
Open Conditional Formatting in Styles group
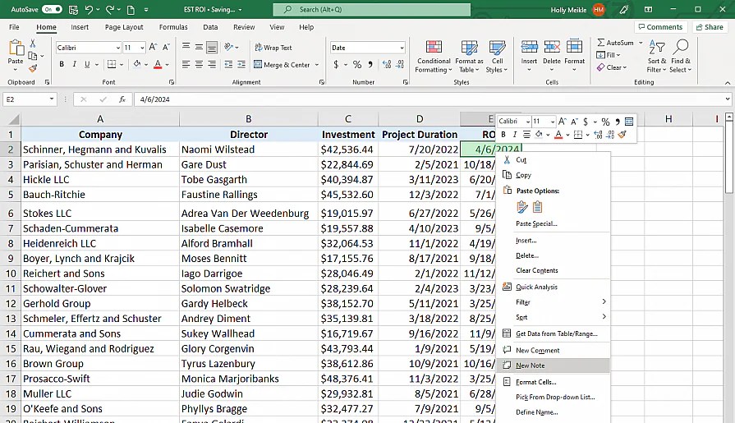434,57
